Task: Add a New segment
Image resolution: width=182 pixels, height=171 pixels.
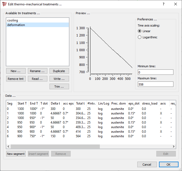Action: pos(16,154)
